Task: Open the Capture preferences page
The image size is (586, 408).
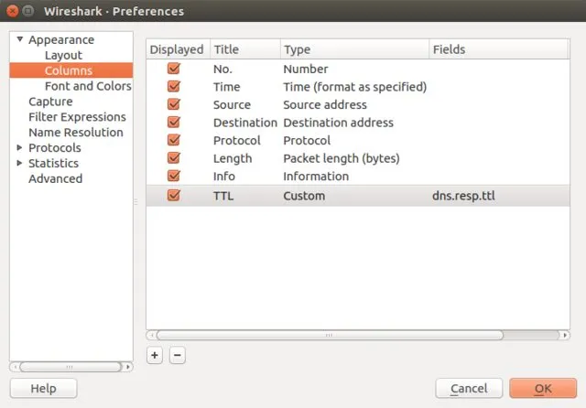Action: tap(50, 102)
